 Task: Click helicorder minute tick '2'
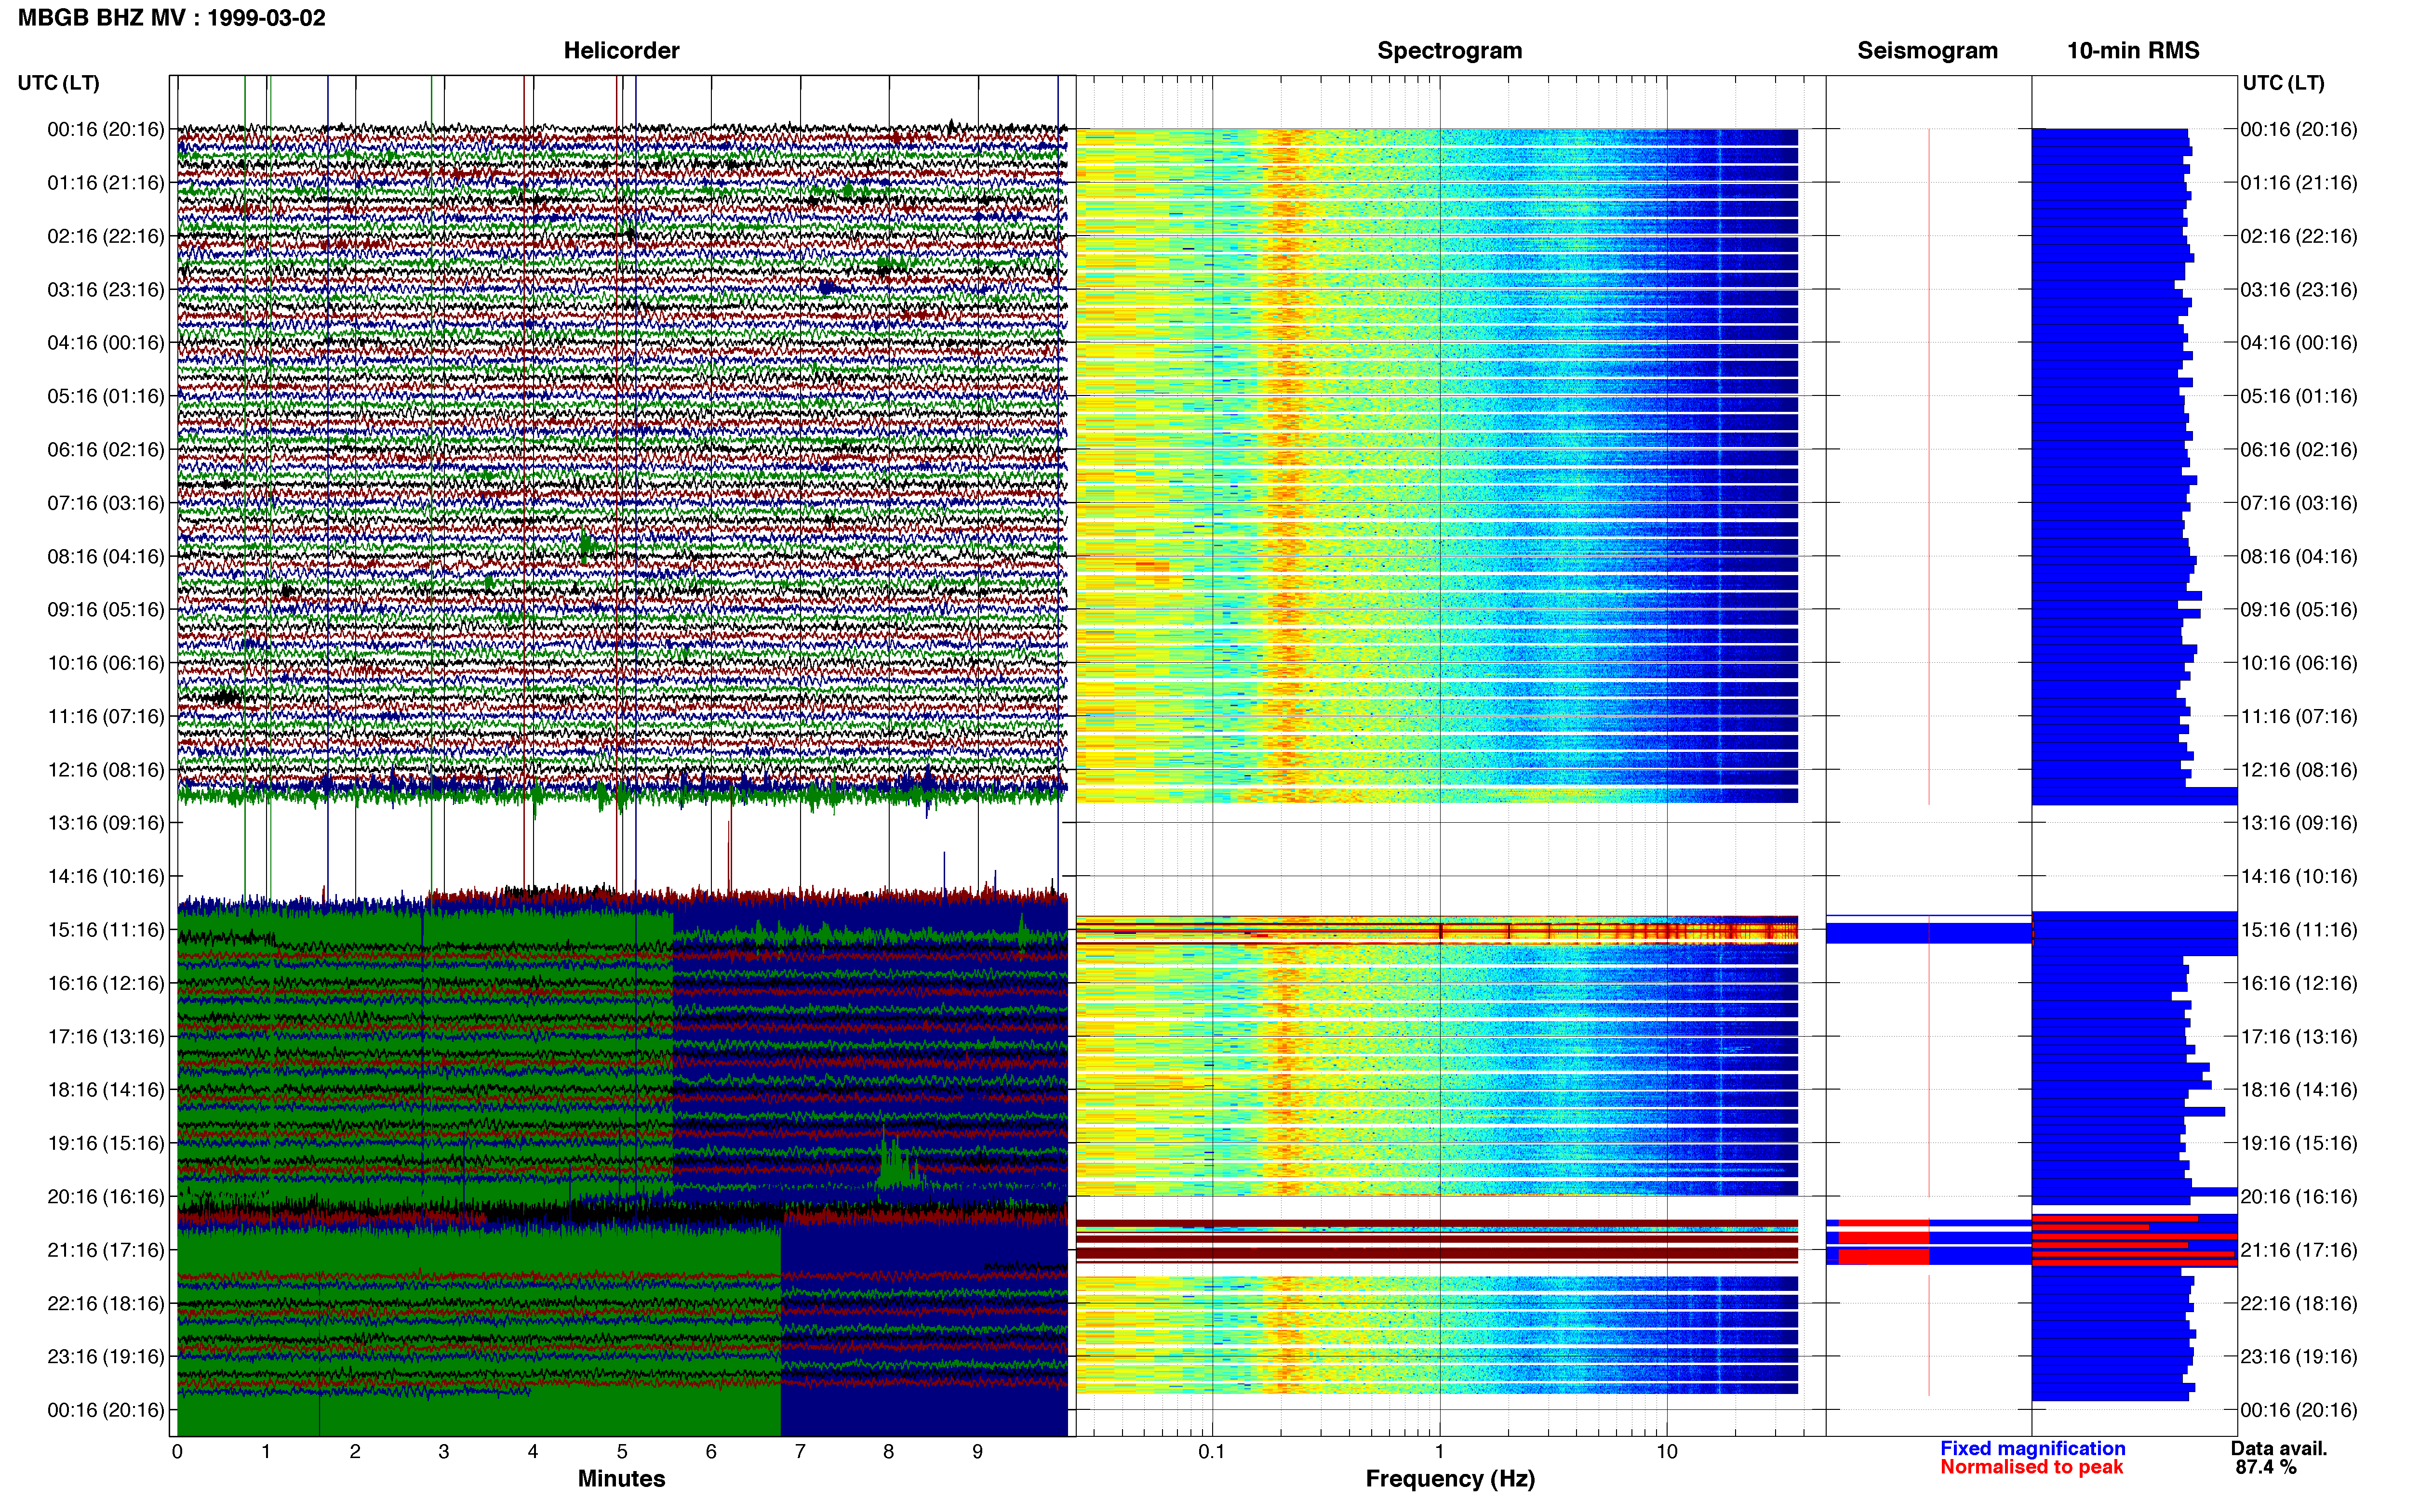pyautogui.click(x=355, y=1451)
